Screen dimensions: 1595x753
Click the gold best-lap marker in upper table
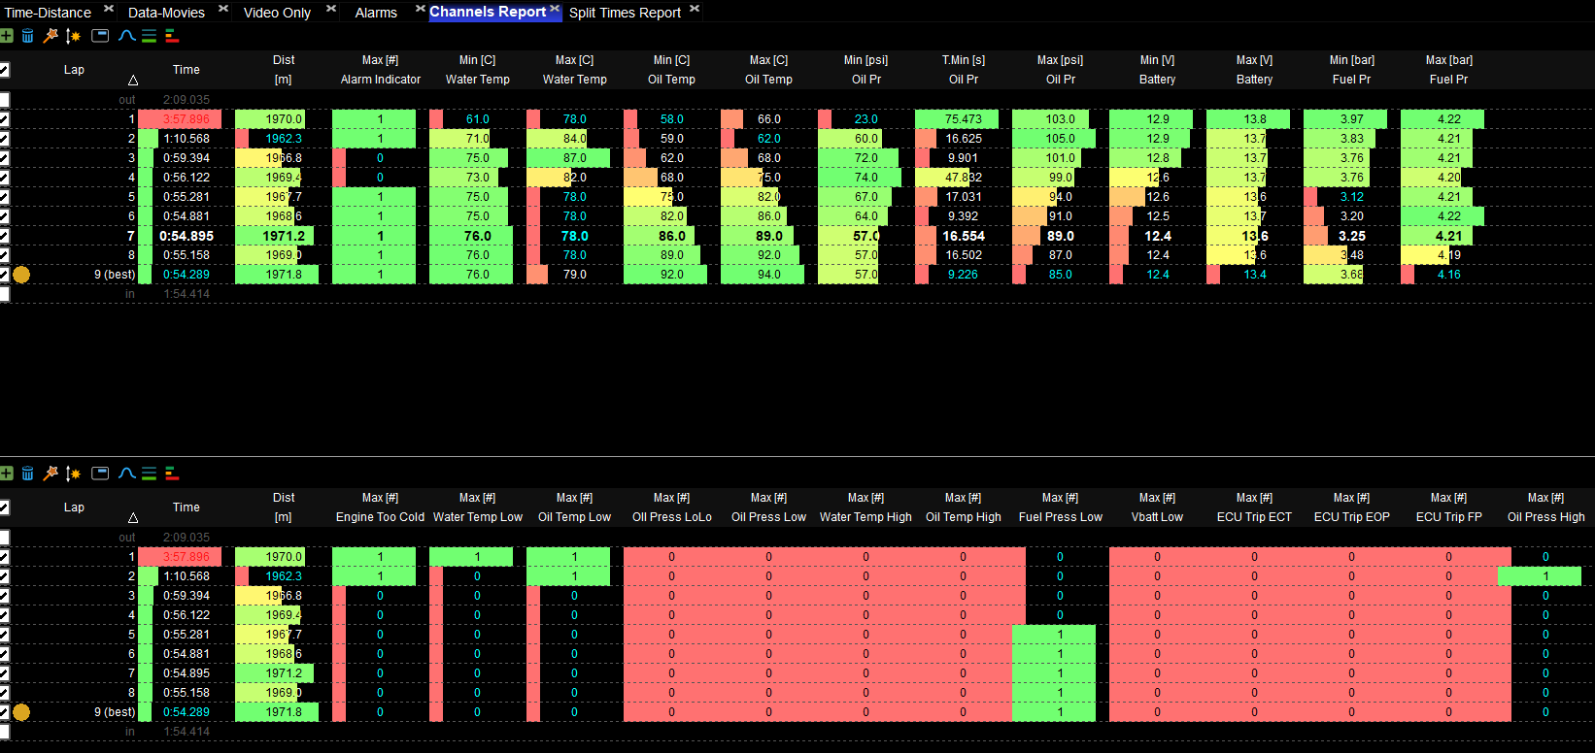click(x=21, y=275)
